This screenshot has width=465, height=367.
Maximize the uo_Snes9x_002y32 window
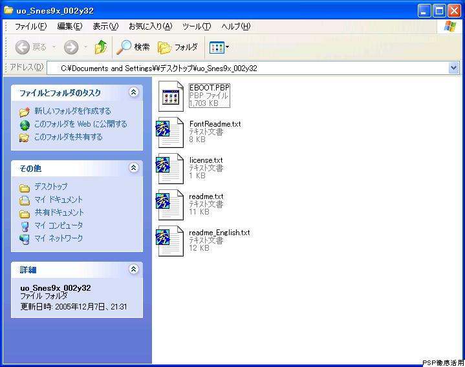439,11
